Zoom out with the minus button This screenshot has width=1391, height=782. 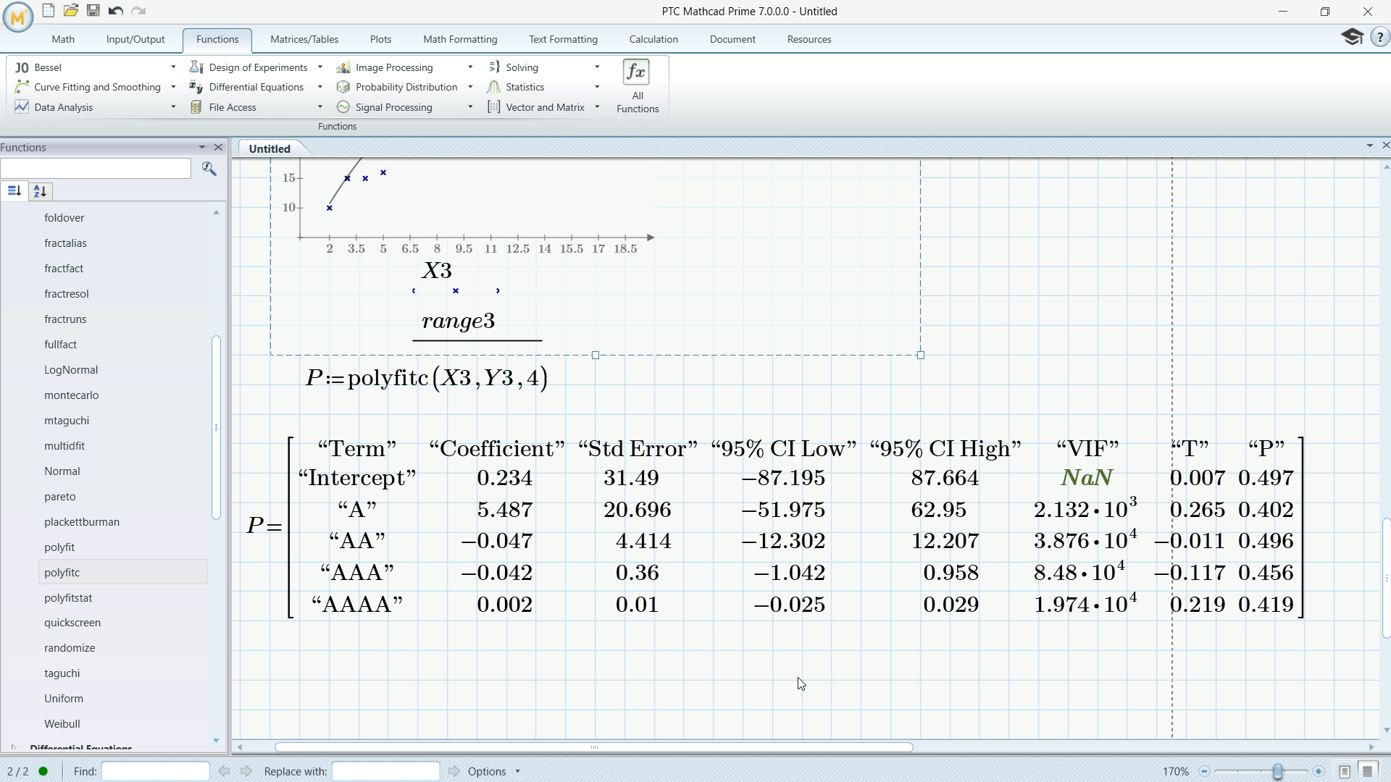point(1204,771)
